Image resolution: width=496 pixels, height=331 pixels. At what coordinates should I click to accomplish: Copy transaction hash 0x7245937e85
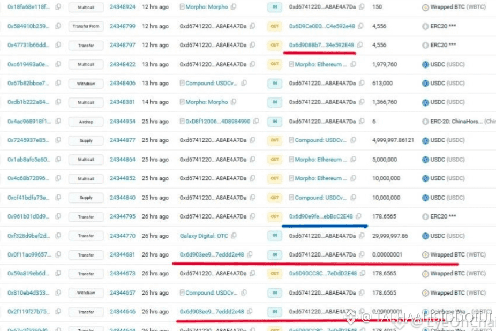(x=58, y=140)
